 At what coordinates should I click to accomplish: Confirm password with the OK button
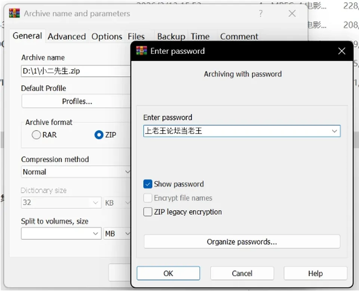coord(168,273)
